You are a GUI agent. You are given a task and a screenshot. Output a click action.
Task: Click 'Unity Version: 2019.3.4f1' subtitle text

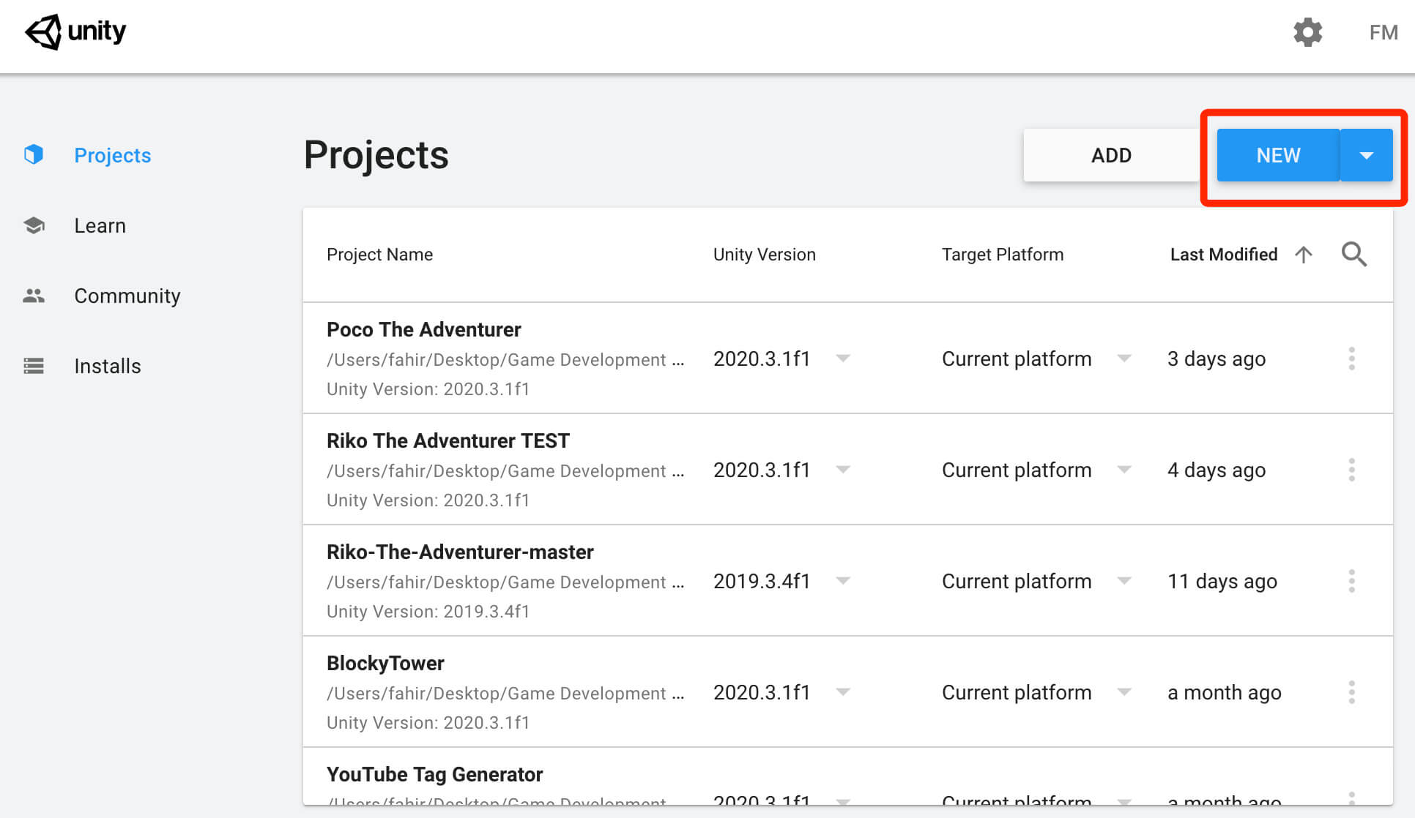tap(428, 612)
